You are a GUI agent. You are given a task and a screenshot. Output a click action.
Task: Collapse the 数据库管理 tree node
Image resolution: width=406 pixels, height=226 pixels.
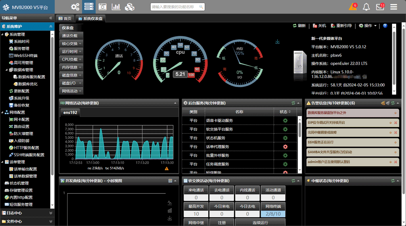[x=7, y=70]
